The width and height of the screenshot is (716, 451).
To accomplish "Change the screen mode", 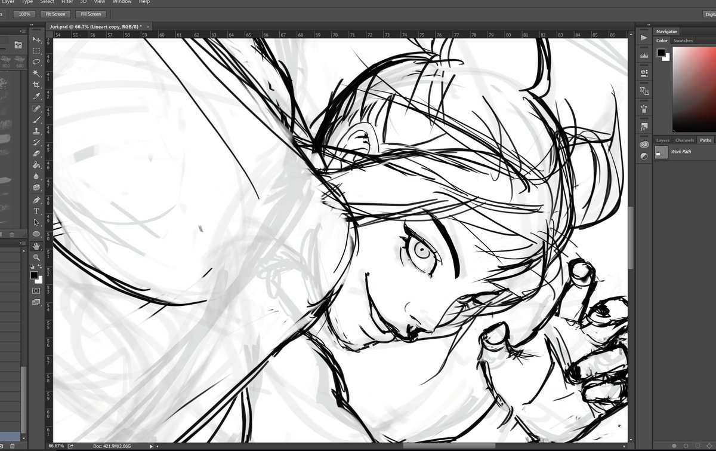I will click(36, 303).
